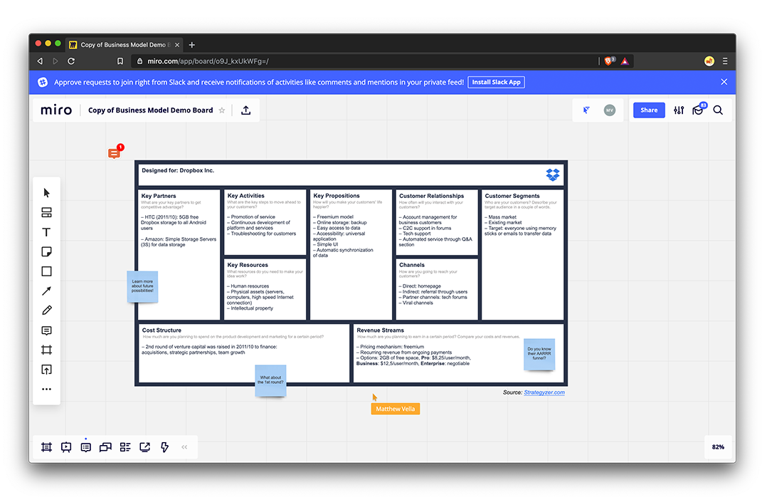
Task: Open activity lightning bolt icon
Action: tap(165, 447)
